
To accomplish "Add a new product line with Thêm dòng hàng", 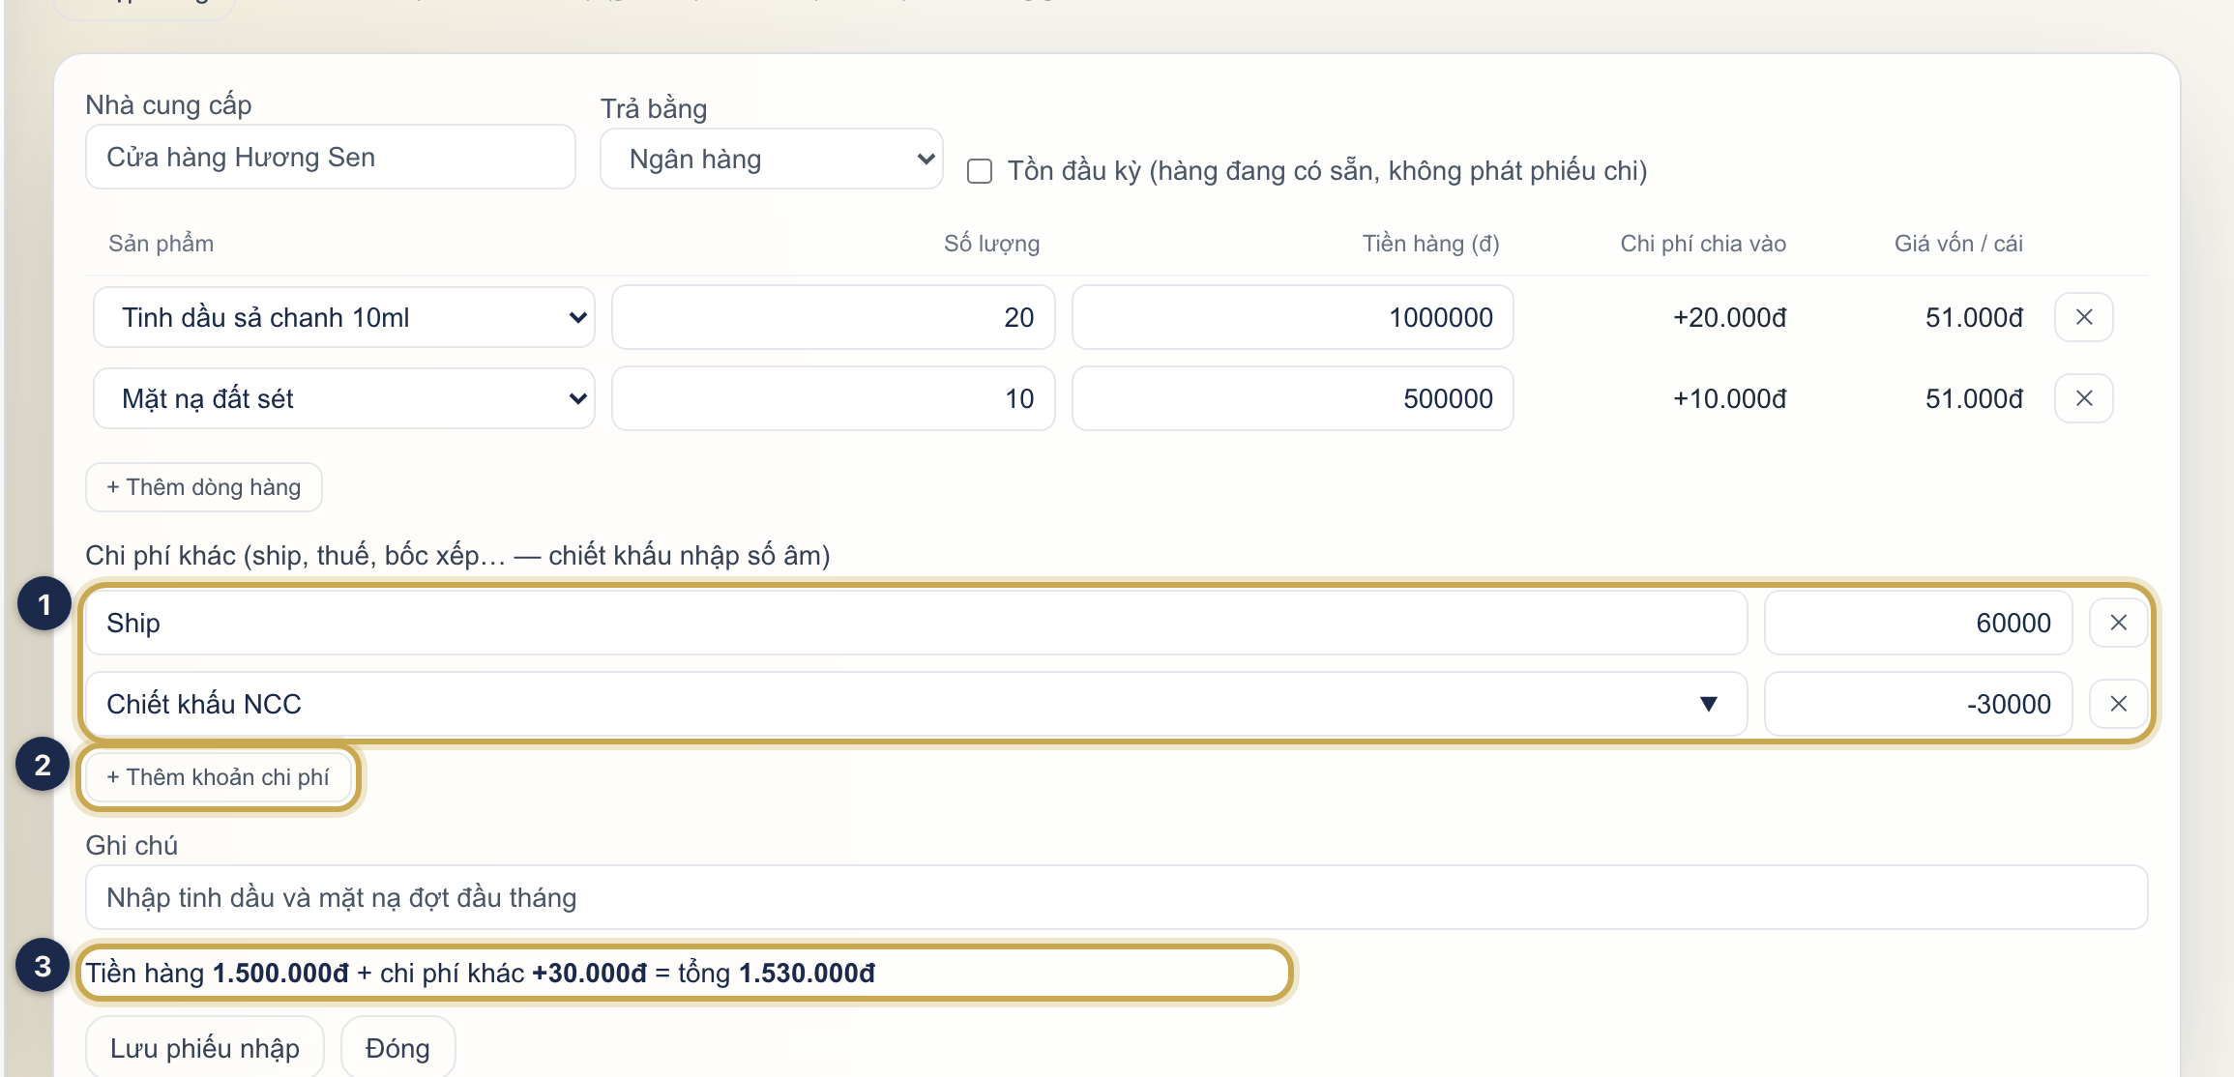I will click(x=204, y=487).
